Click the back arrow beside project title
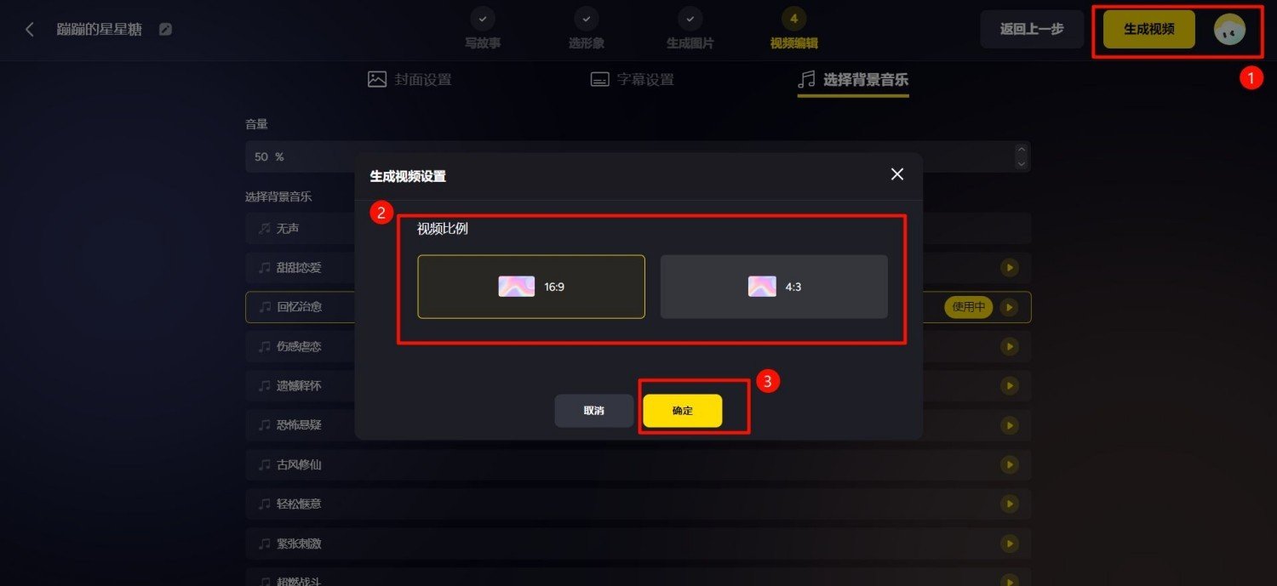Image resolution: width=1277 pixels, height=586 pixels. pyautogui.click(x=30, y=29)
